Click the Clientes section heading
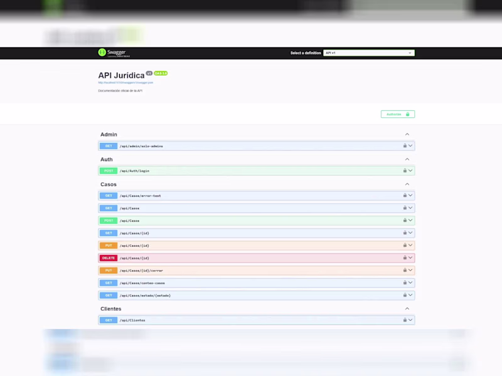 pyautogui.click(x=111, y=309)
